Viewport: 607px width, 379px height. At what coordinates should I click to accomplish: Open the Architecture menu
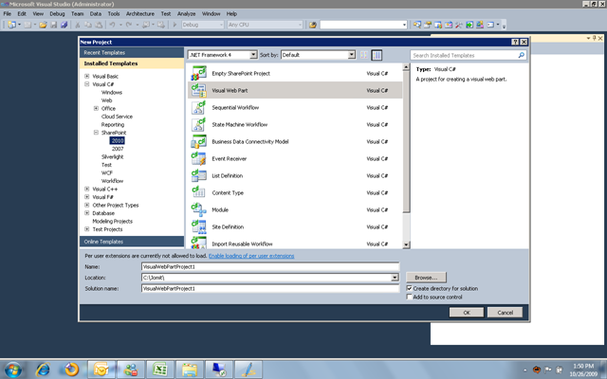tap(140, 13)
